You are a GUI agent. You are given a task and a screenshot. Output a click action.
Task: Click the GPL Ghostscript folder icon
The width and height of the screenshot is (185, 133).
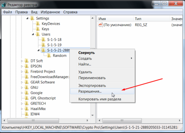27,98
